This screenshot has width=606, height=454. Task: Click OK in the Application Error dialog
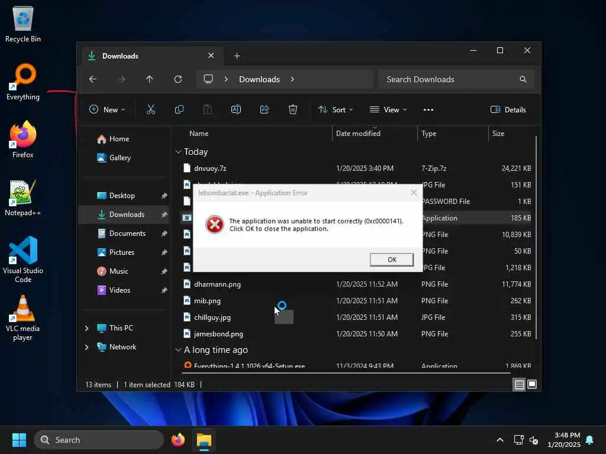[392, 260]
